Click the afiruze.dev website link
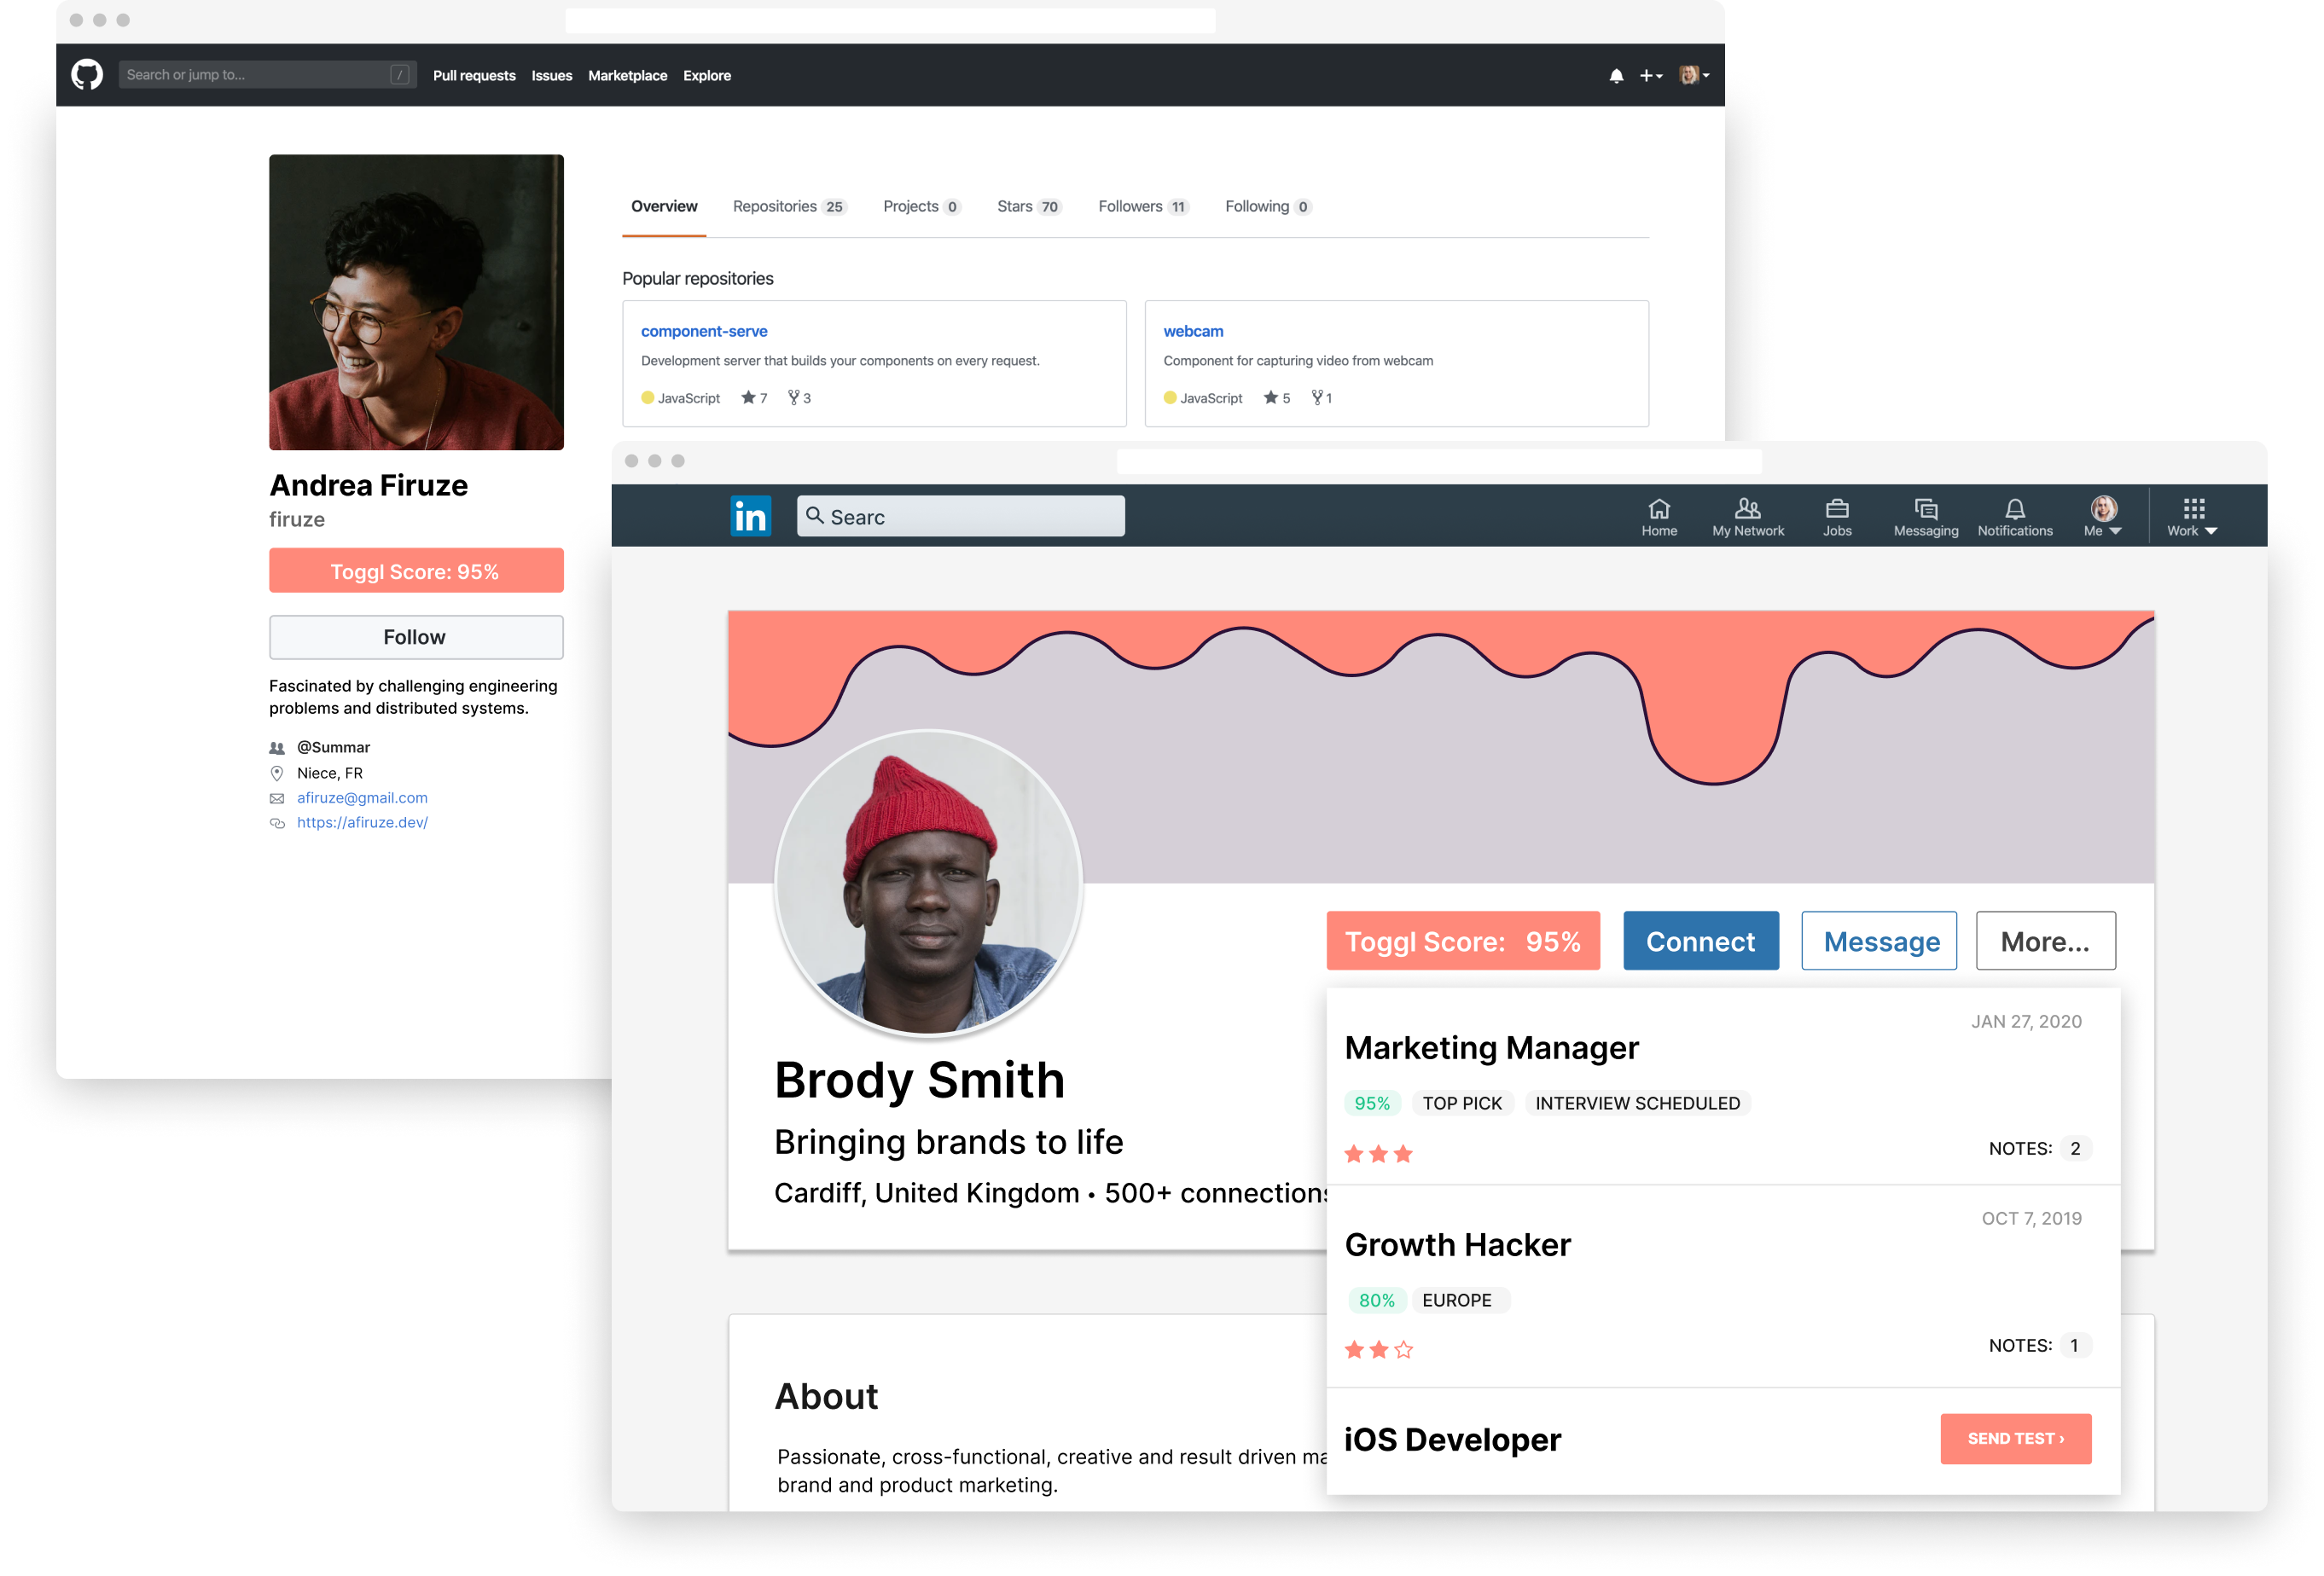 (x=363, y=821)
